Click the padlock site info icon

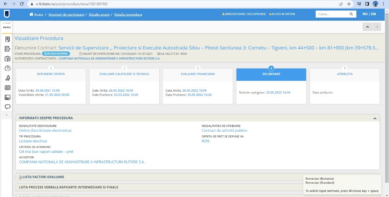31,4
